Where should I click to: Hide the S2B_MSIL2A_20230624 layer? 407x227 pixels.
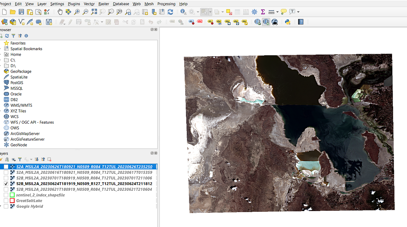(x=6, y=184)
